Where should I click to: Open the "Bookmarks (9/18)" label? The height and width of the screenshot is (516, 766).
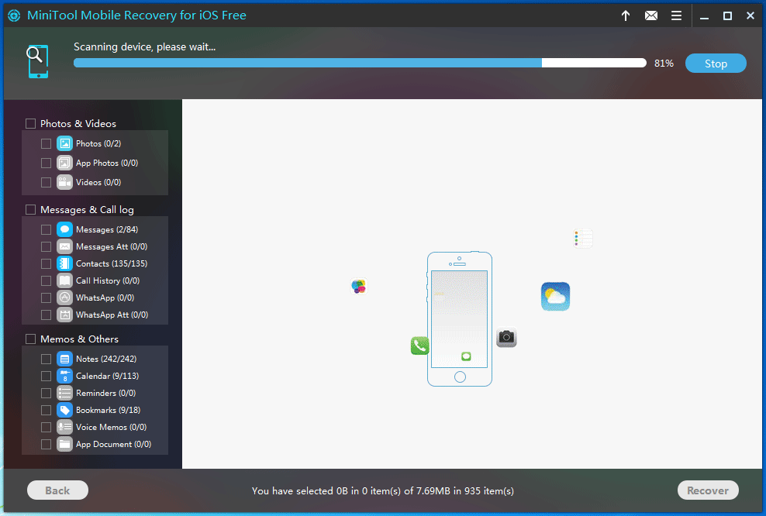108,410
